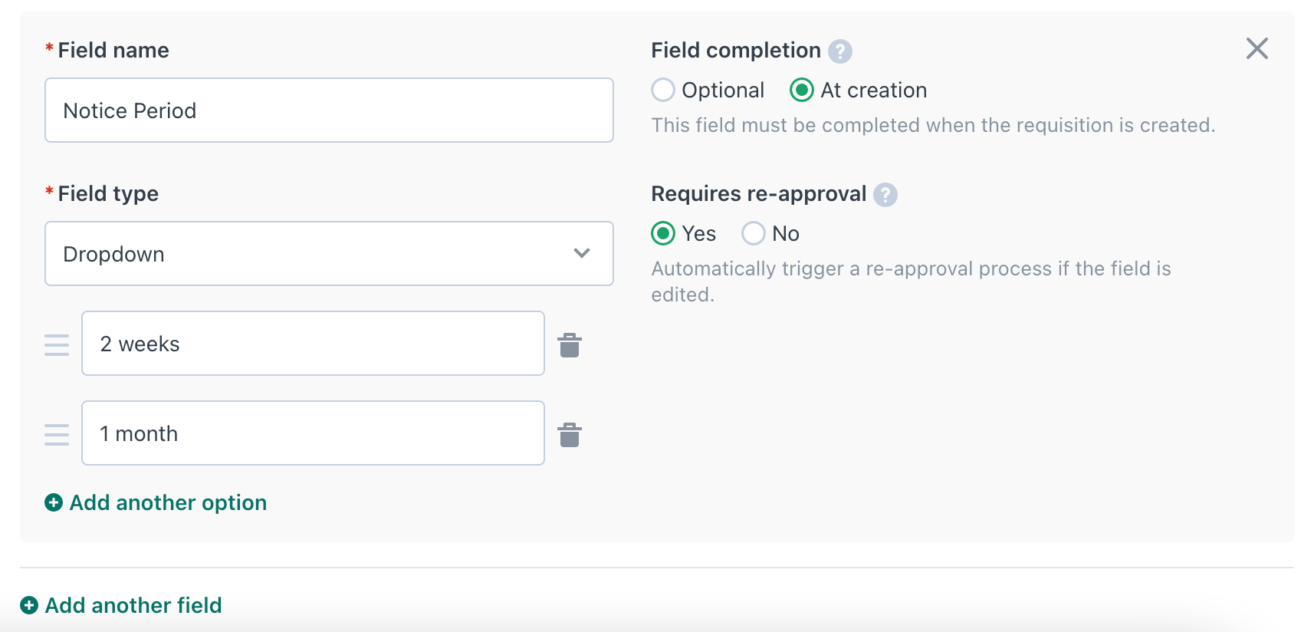Viewport: 1314px width, 632px height.
Task: Select the Optional radio button
Action: pos(663,90)
